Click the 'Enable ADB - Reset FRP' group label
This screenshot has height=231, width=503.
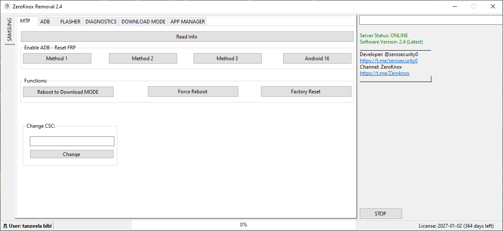50,48
